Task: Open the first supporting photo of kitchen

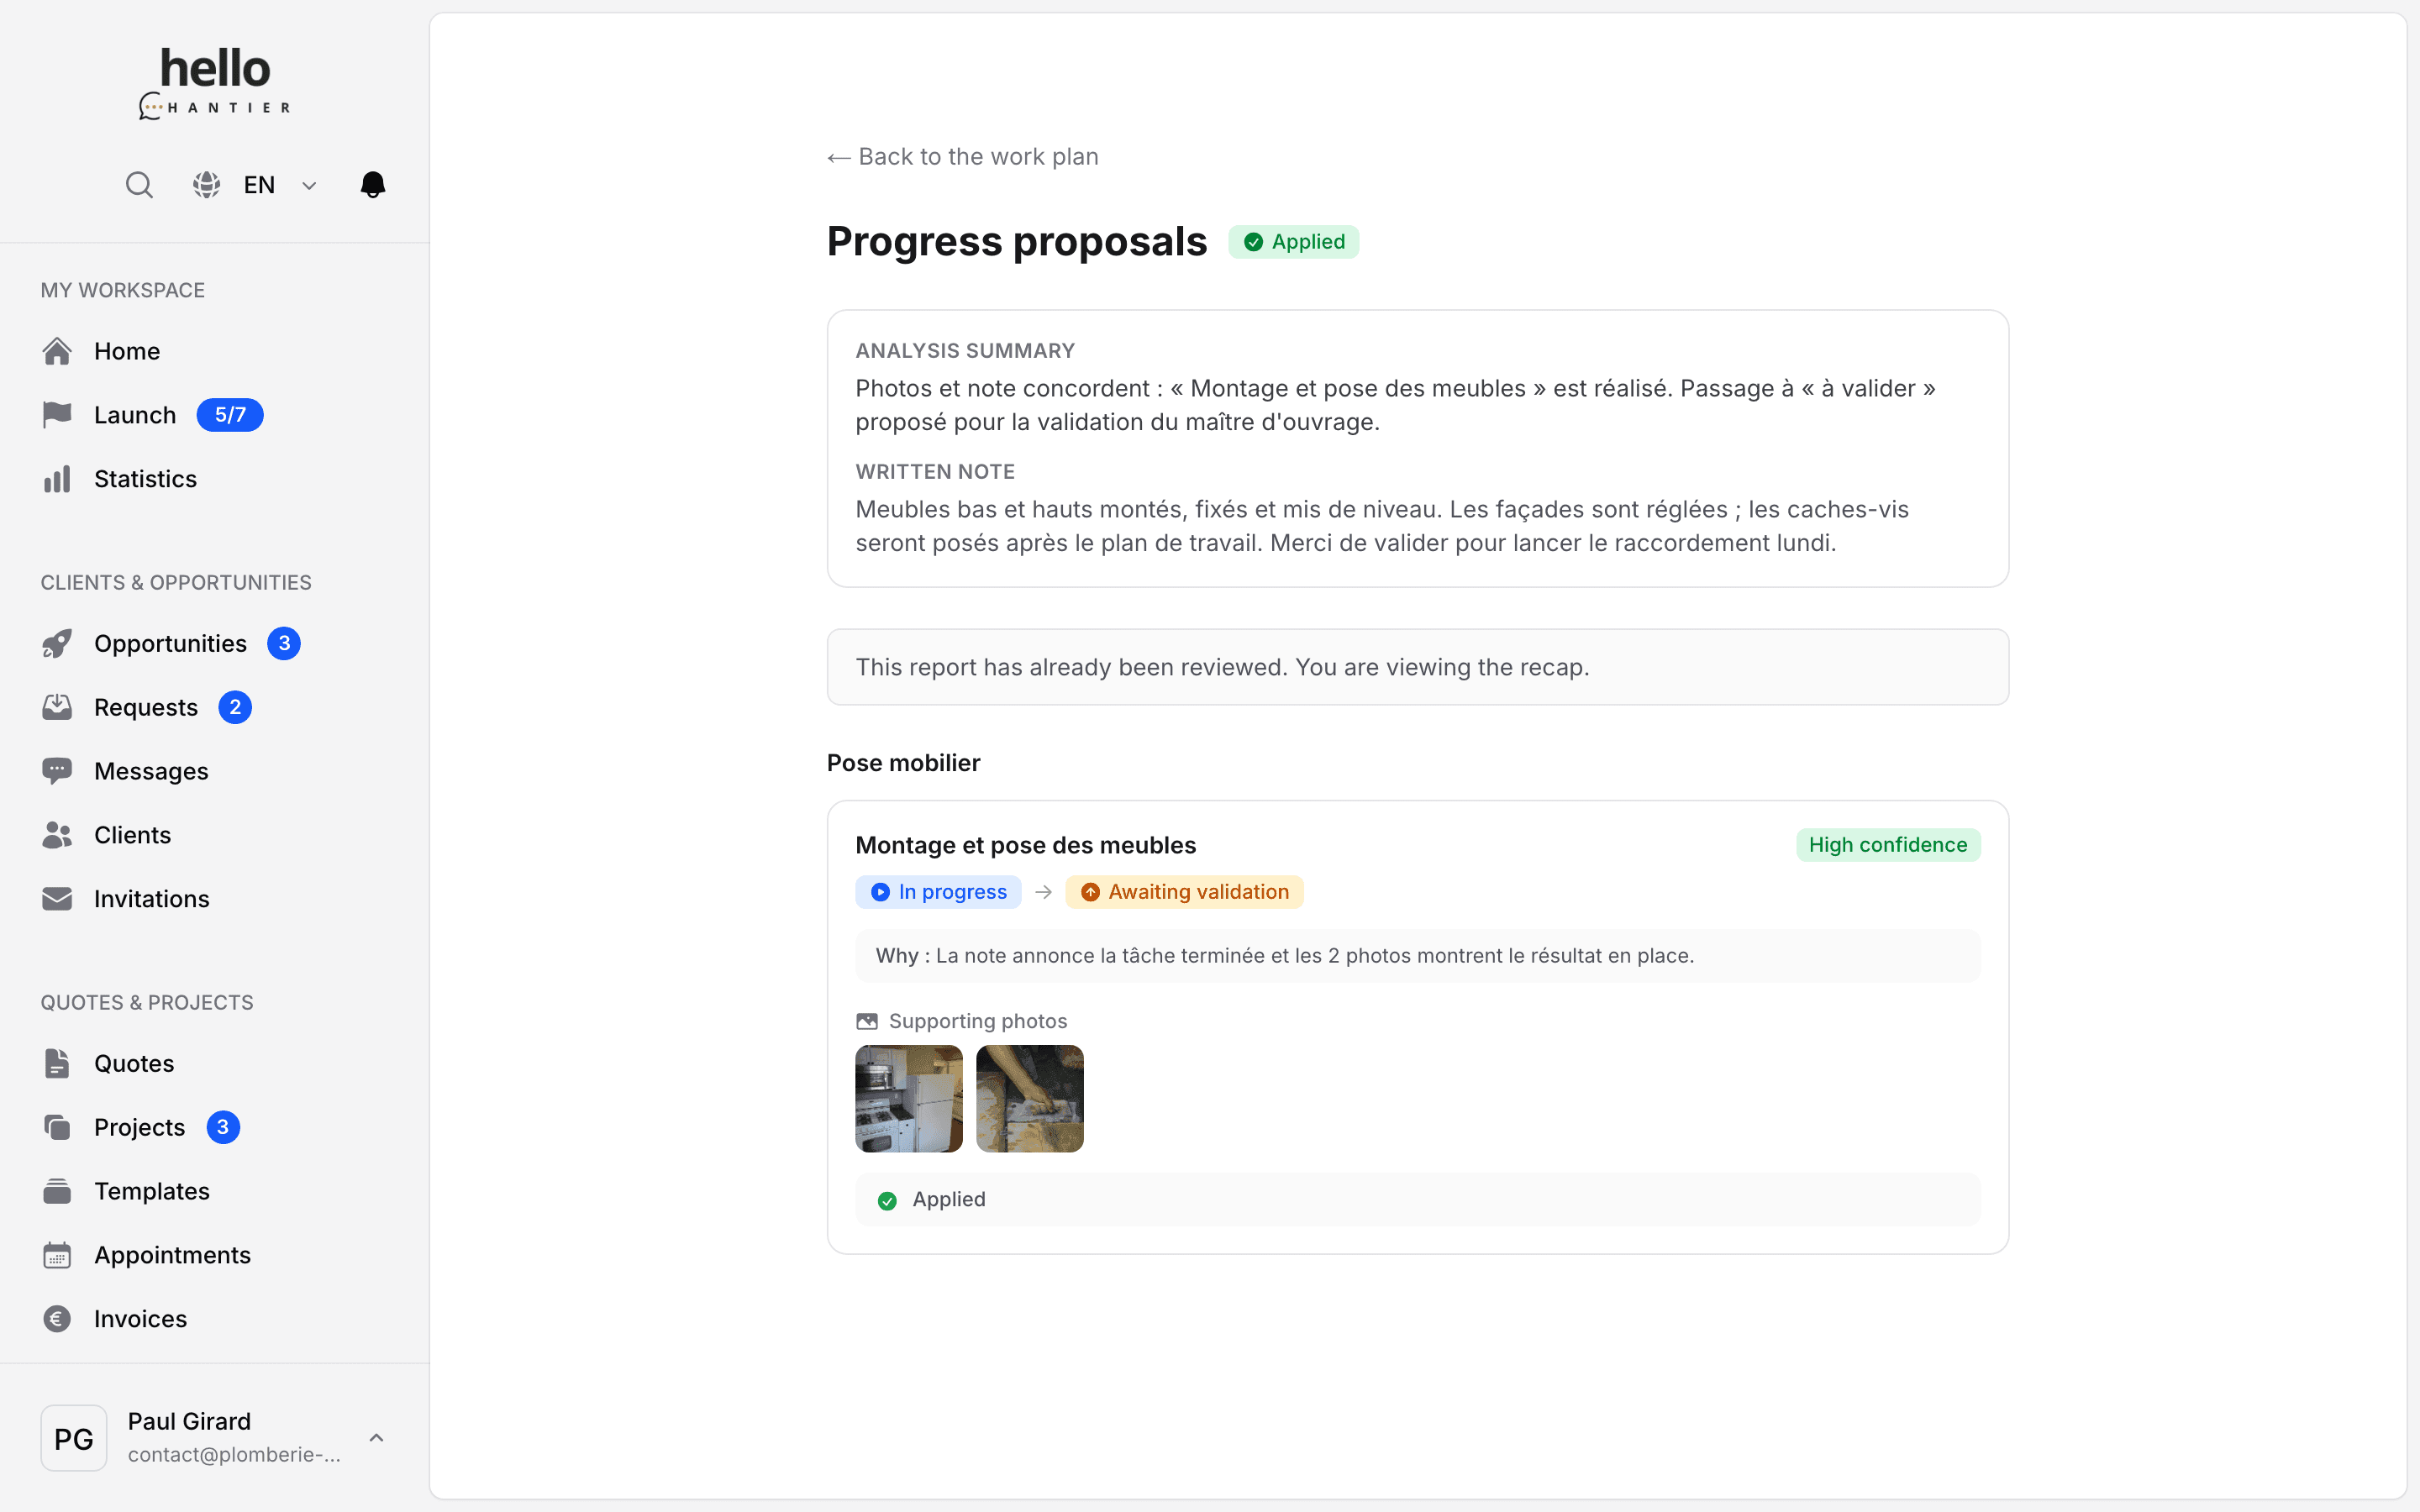Action: point(909,1099)
